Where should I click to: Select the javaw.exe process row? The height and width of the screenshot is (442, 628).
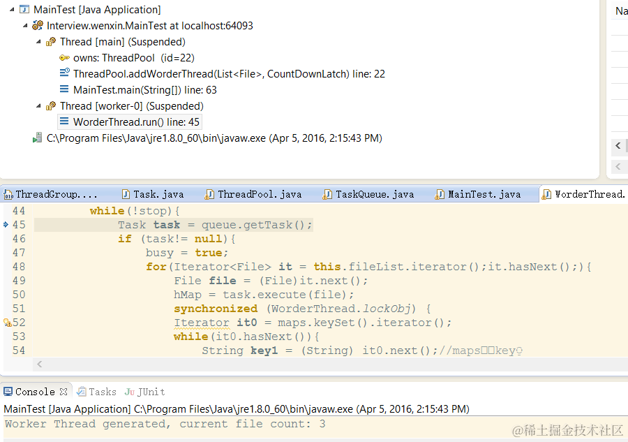point(214,138)
